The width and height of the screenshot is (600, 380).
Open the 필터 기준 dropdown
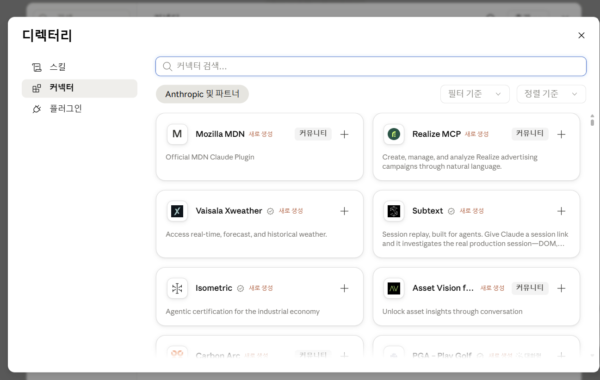pos(475,94)
